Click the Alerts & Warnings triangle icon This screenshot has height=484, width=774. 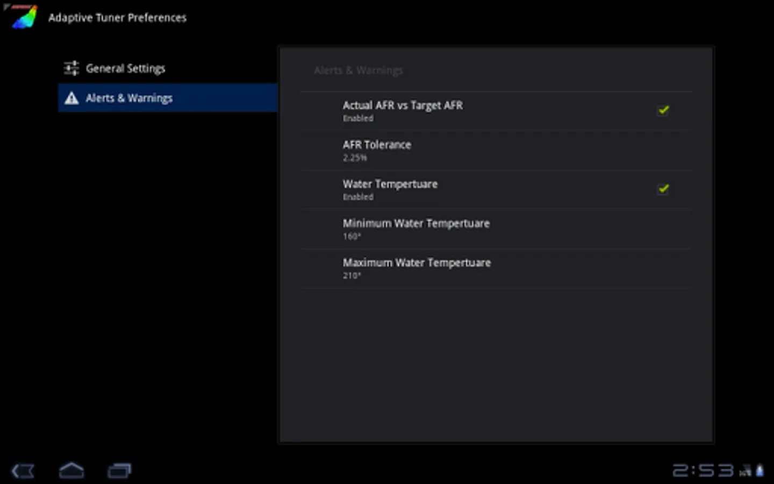[71, 98]
